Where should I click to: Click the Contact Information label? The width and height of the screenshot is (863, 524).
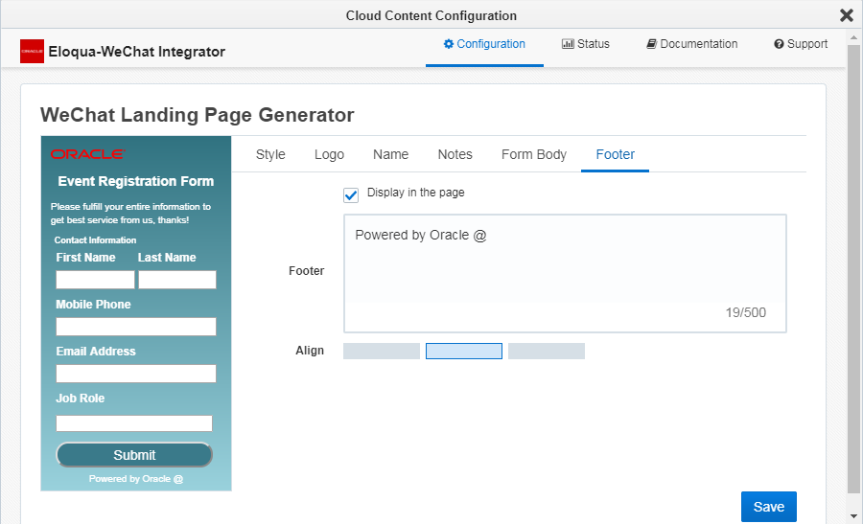point(95,240)
